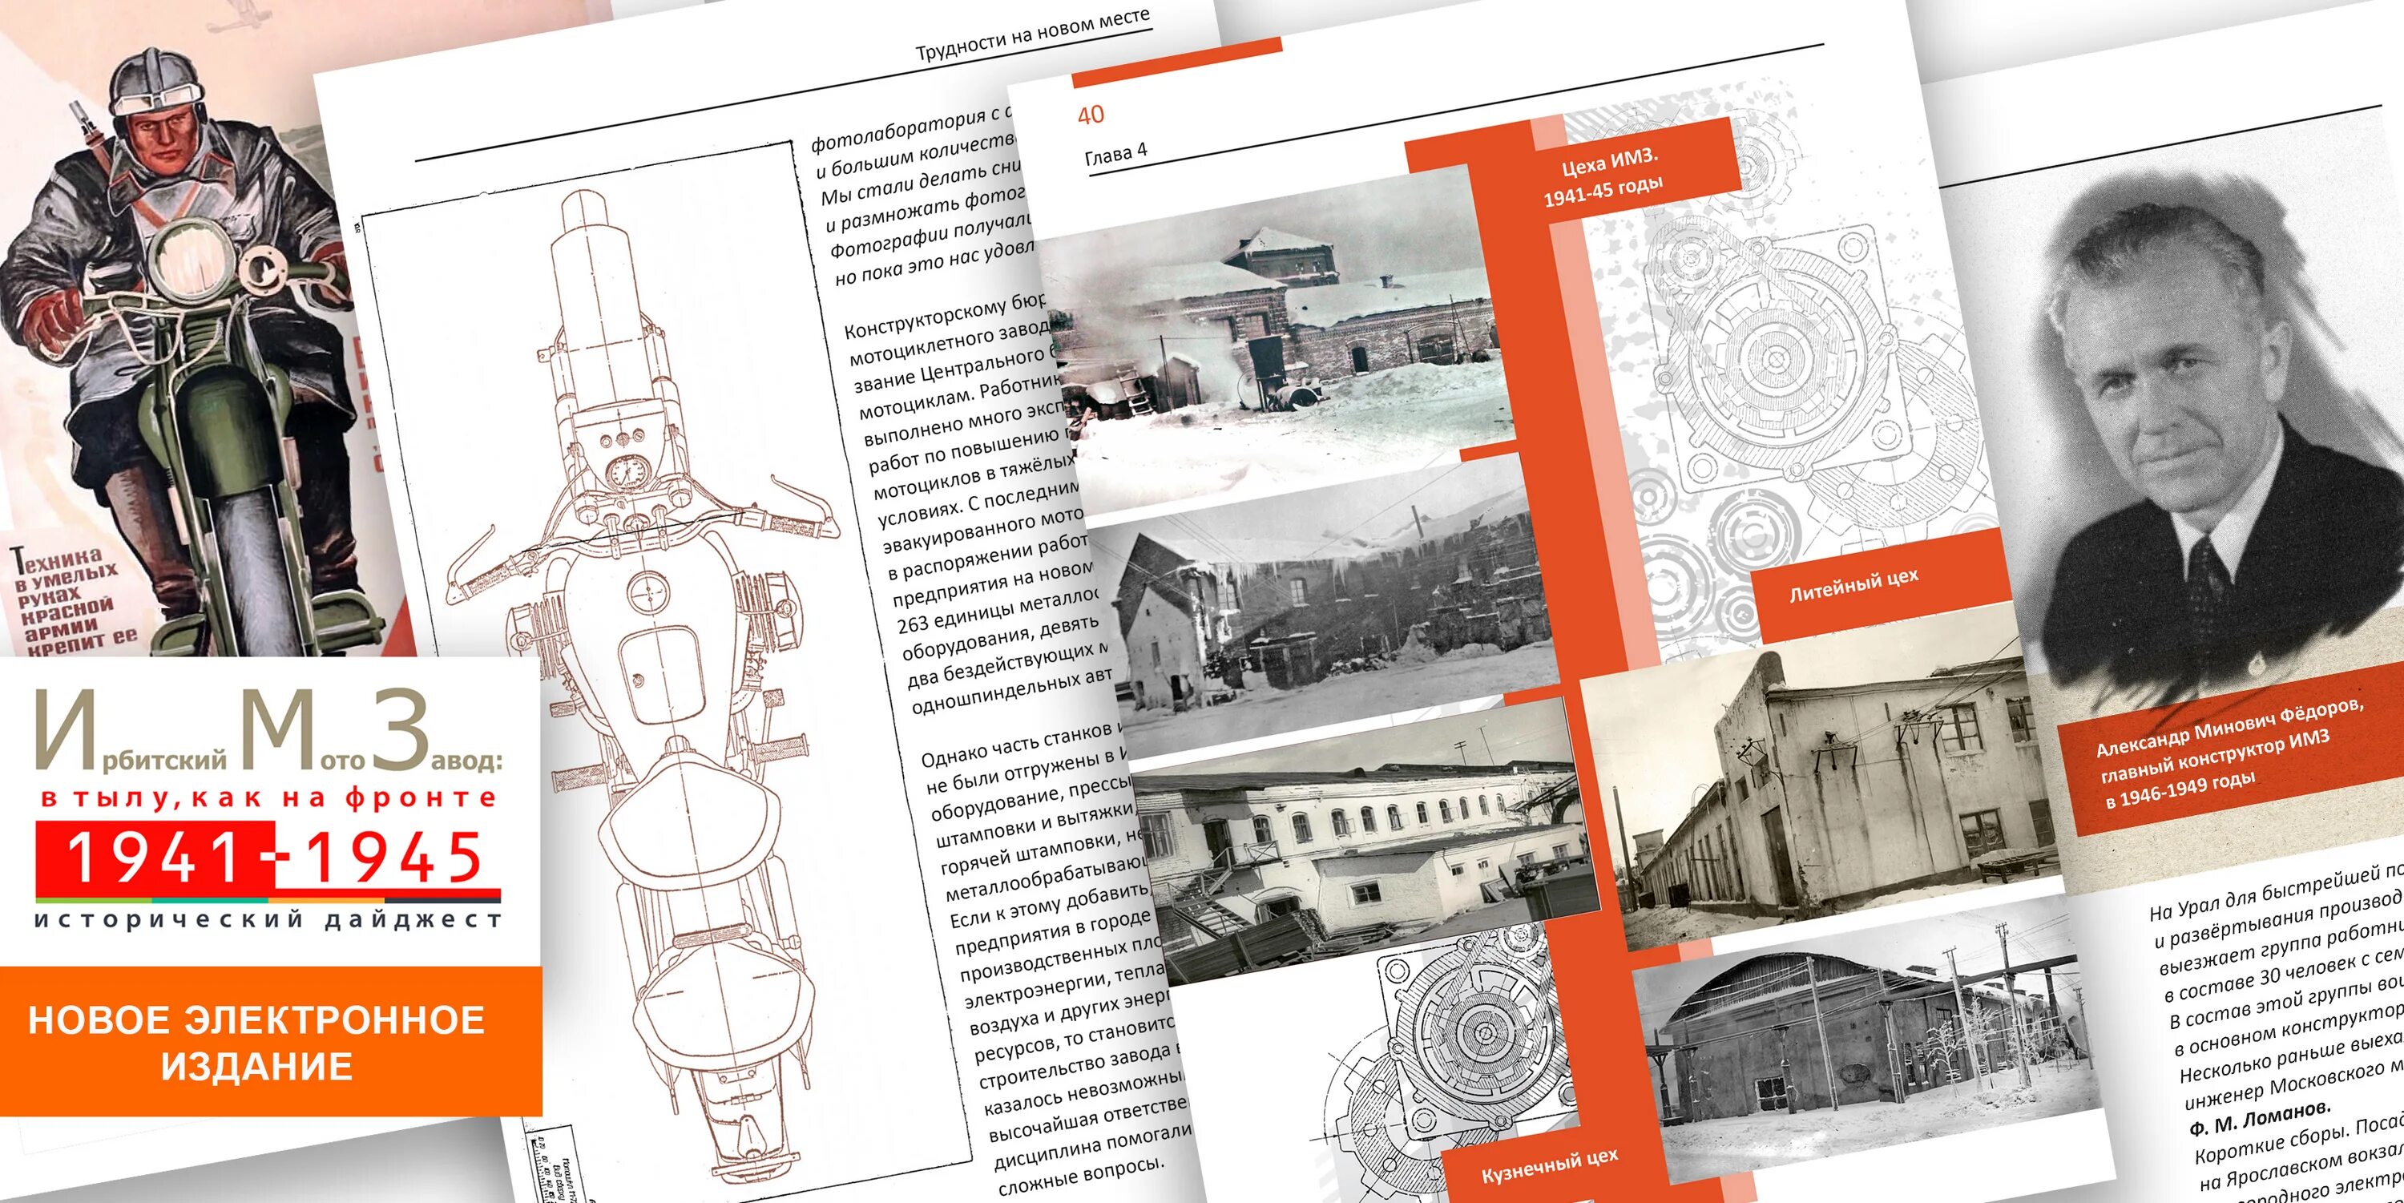Click the 'Кузнечный цех' orange label
The width and height of the screenshot is (2404, 1203).
pyautogui.click(x=1550, y=1167)
